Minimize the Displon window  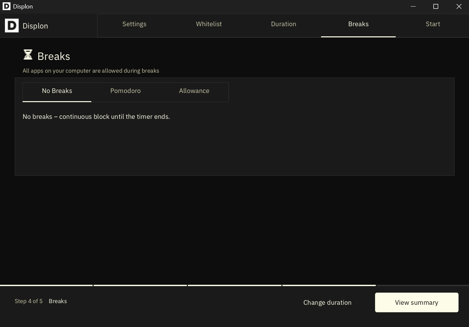413,7
